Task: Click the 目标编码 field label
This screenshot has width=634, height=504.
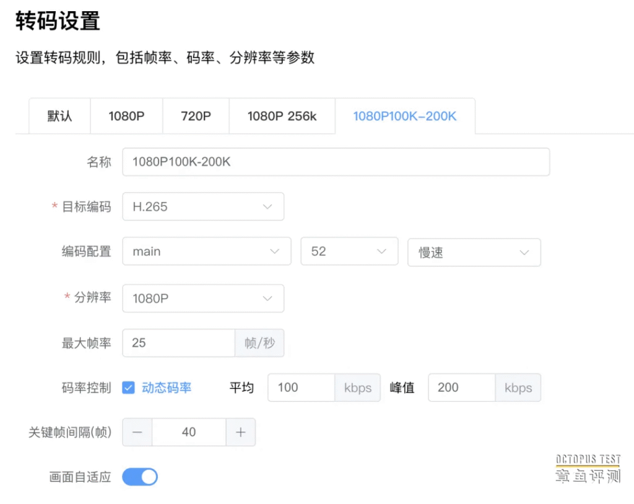Action: [x=87, y=207]
